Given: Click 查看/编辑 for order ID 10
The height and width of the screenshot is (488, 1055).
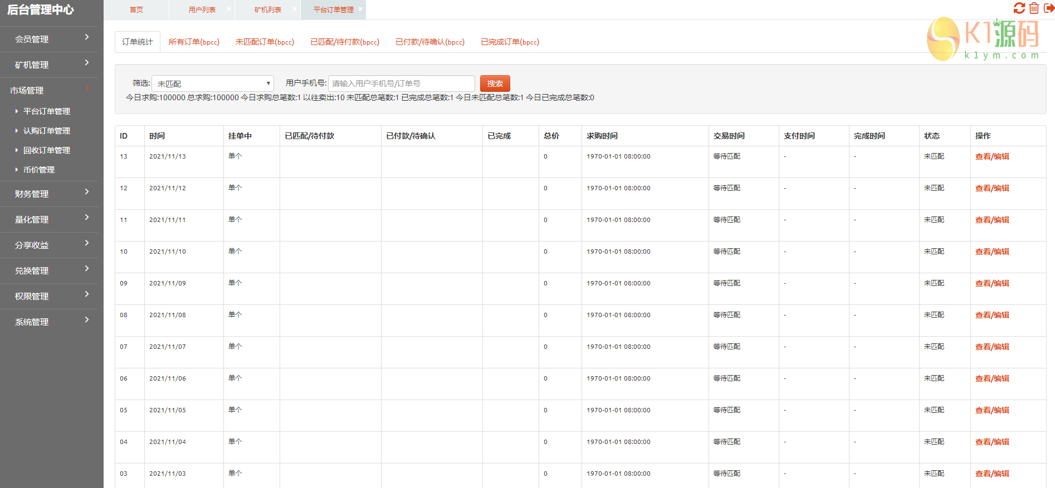Looking at the screenshot, I should point(992,252).
